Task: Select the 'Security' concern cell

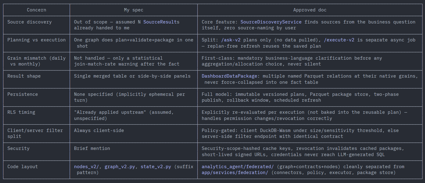Action: [x=36, y=151]
